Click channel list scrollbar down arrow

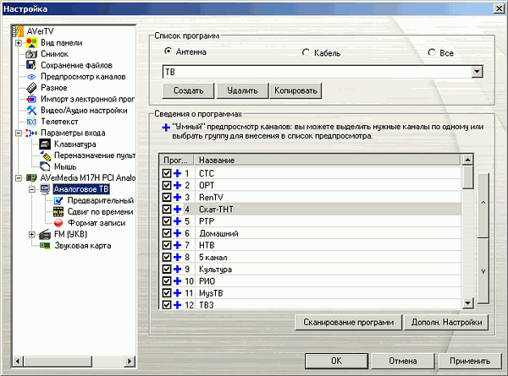point(467,303)
